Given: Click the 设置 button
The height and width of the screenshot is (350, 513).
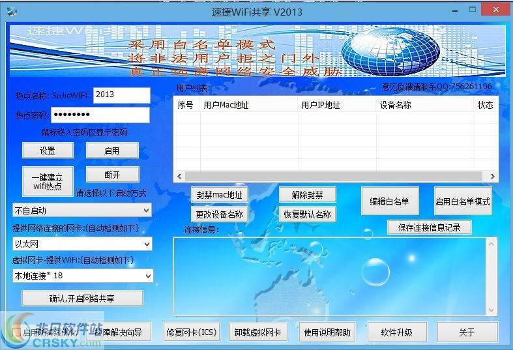Looking at the screenshot, I should pyautogui.click(x=48, y=151).
